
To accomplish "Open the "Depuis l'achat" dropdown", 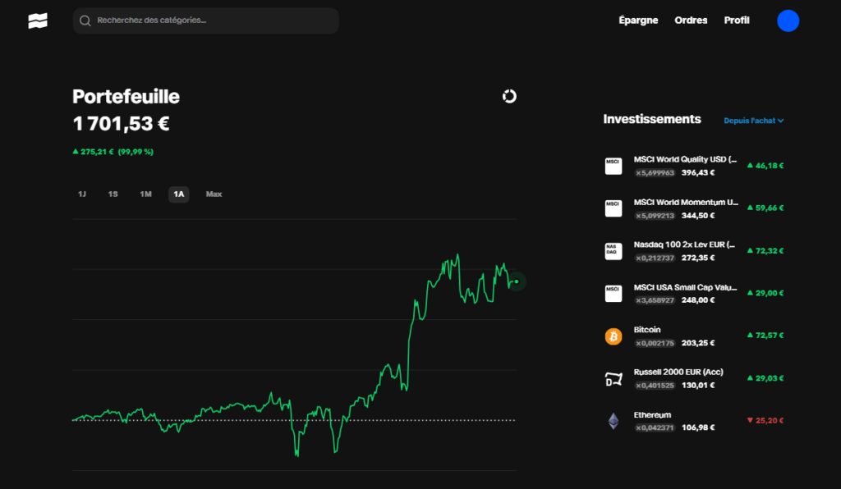I will [x=753, y=120].
